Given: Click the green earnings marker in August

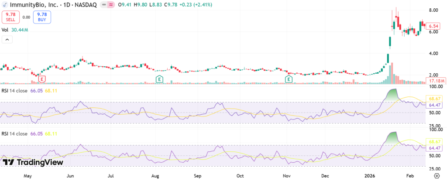Looking at the screenshot, I should tap(159, 79).
